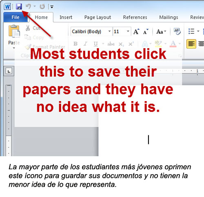This screenshot has height=197, width=204.
Task: Expand the font name dropdown arrow
Action: tap(110, 31)
